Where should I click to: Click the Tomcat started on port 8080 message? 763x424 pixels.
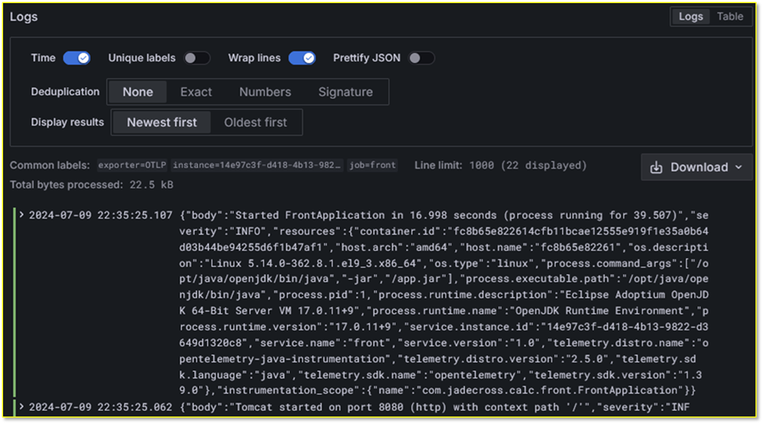[x=434, y=407]
